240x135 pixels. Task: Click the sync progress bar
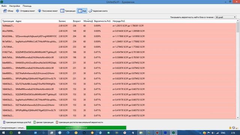pyautogui.click(x=76, y=127)
